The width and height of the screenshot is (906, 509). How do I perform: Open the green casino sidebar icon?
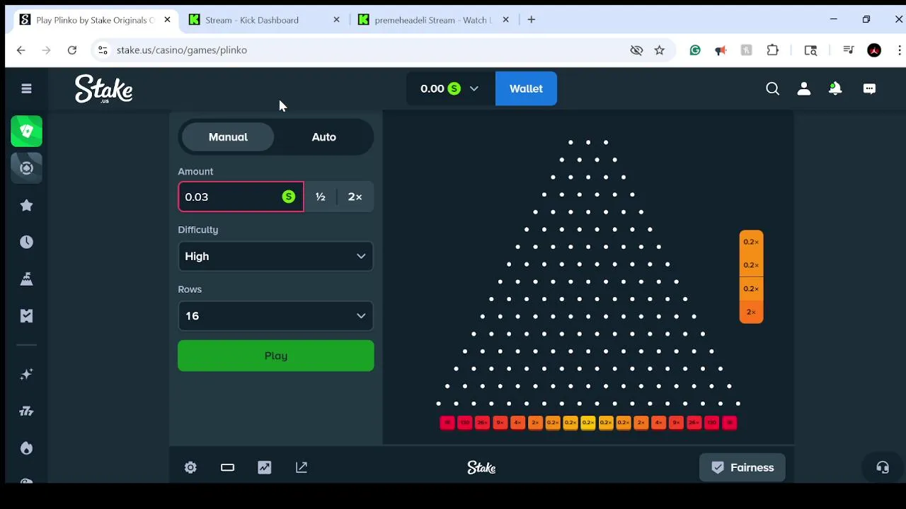coord(26,131)
